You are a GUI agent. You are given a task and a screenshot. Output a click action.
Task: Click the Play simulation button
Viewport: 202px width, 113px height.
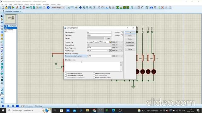coord(3,106)
